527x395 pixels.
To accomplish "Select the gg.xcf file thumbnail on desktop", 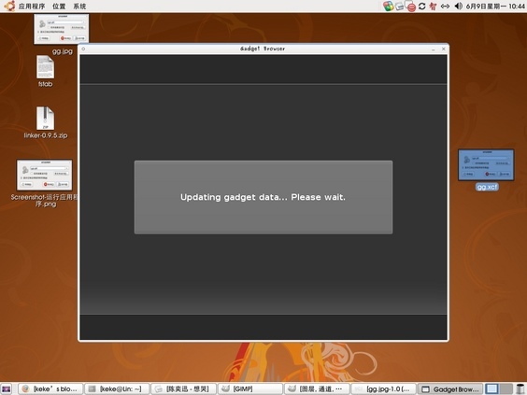I will pyautogui.click(x=486, y=165).
